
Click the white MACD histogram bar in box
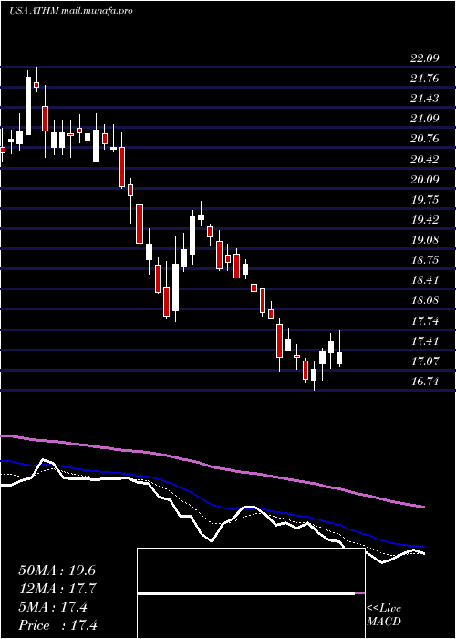pos(246,594)
